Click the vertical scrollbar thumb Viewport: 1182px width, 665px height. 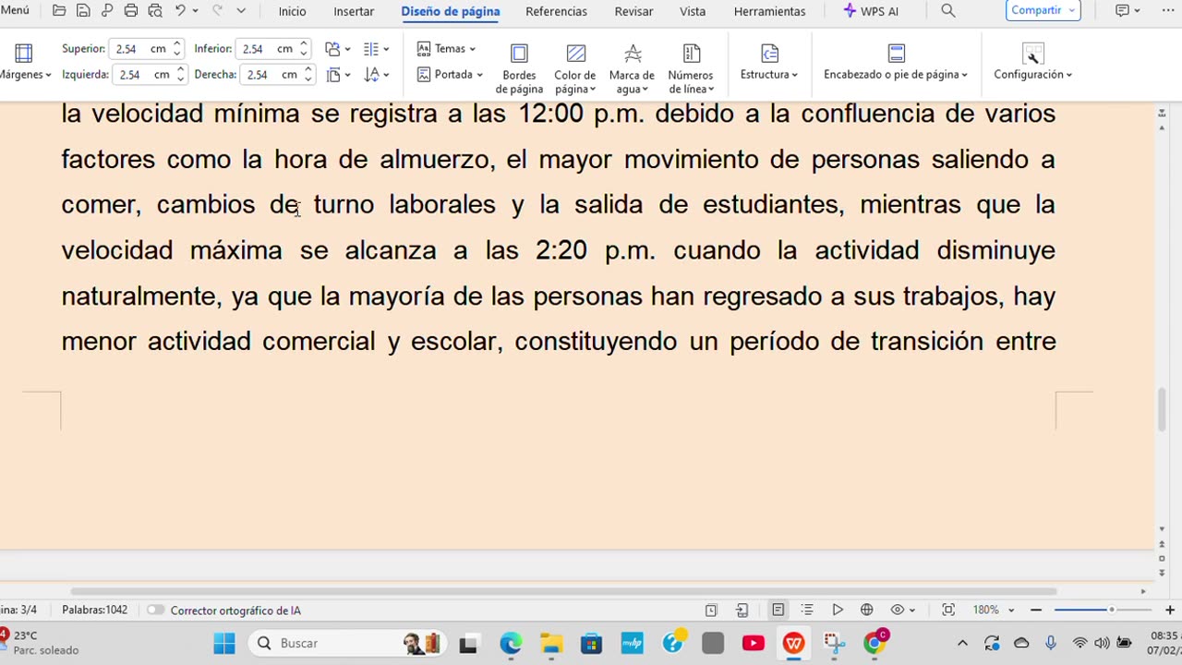[x=1162, y=411]
